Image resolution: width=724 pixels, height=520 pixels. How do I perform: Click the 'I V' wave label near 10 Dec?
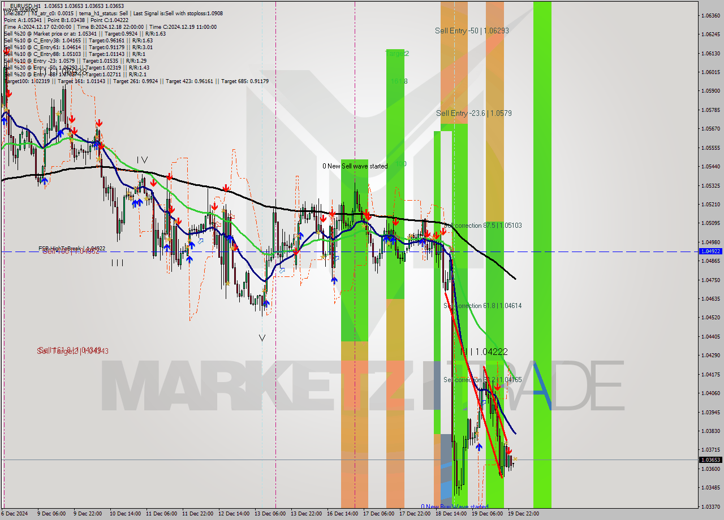(x=142, y=160)
